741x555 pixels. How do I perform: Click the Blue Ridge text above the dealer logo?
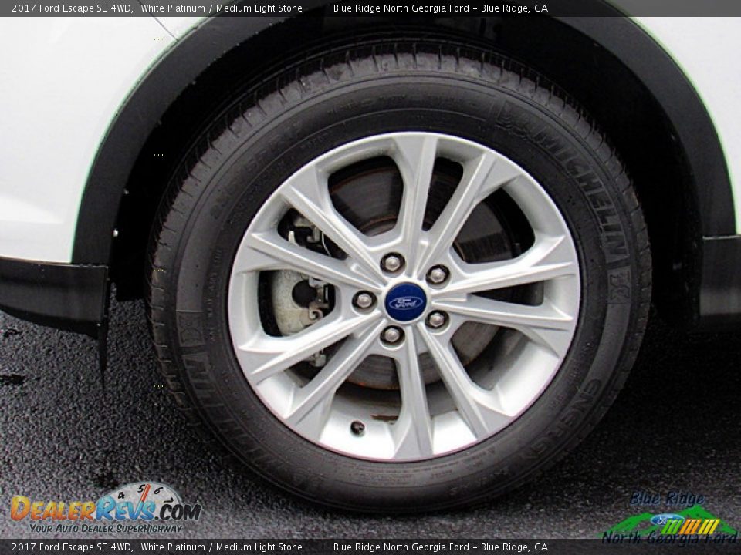click(669, 499)
